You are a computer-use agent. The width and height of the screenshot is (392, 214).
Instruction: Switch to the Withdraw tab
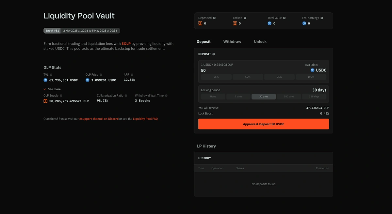232,41
